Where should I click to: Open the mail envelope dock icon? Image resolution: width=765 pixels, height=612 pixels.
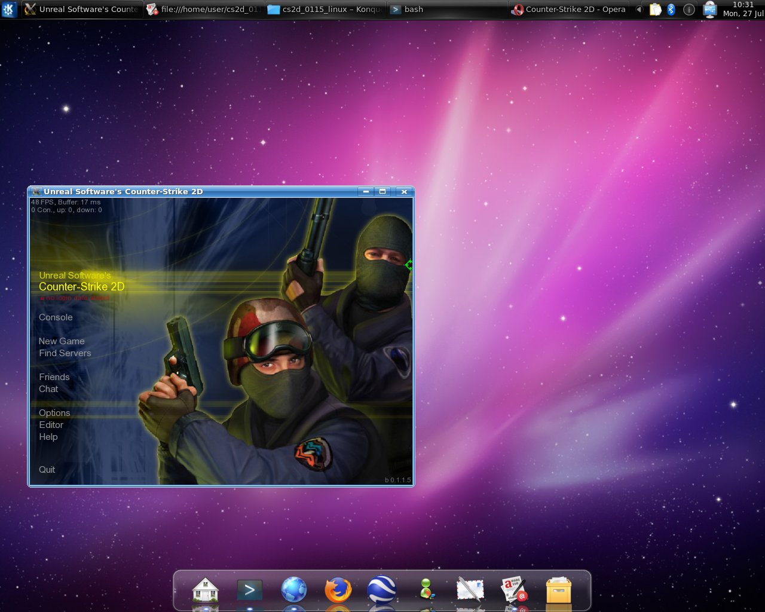coord(470,590)
